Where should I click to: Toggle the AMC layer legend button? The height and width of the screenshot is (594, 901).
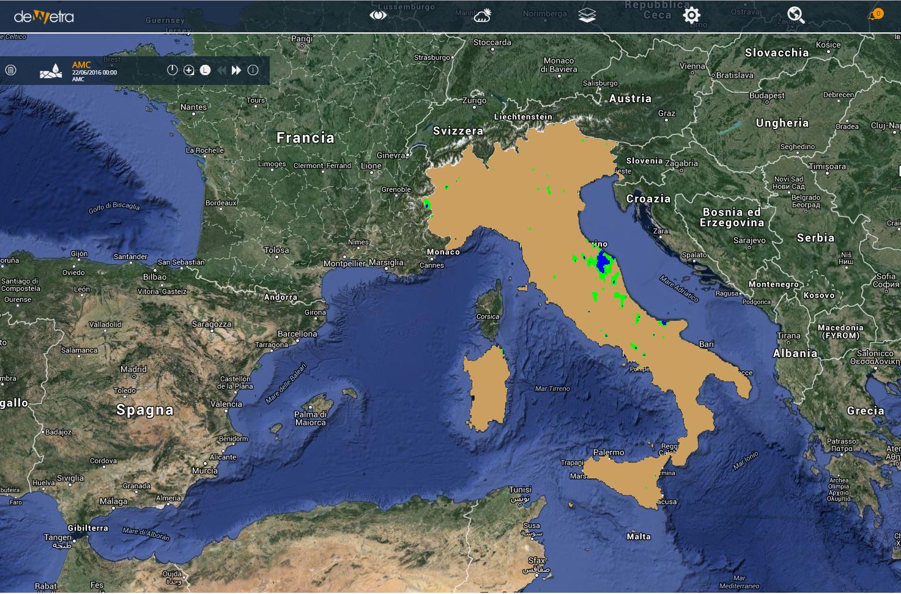[x=205, y=70]
